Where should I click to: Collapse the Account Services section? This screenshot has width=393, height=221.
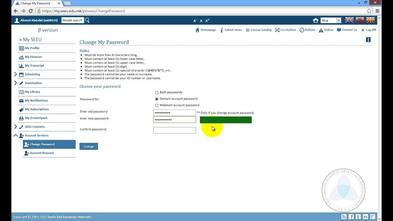[15, 135]
